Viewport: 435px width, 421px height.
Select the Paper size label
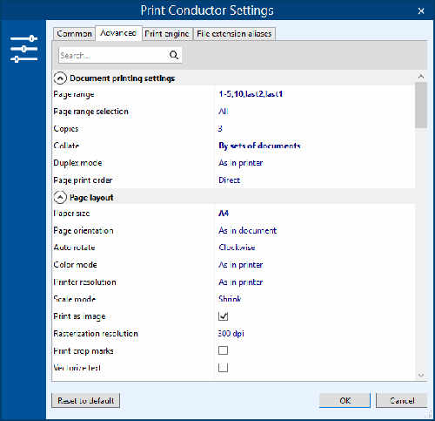(x=71, y=214)
